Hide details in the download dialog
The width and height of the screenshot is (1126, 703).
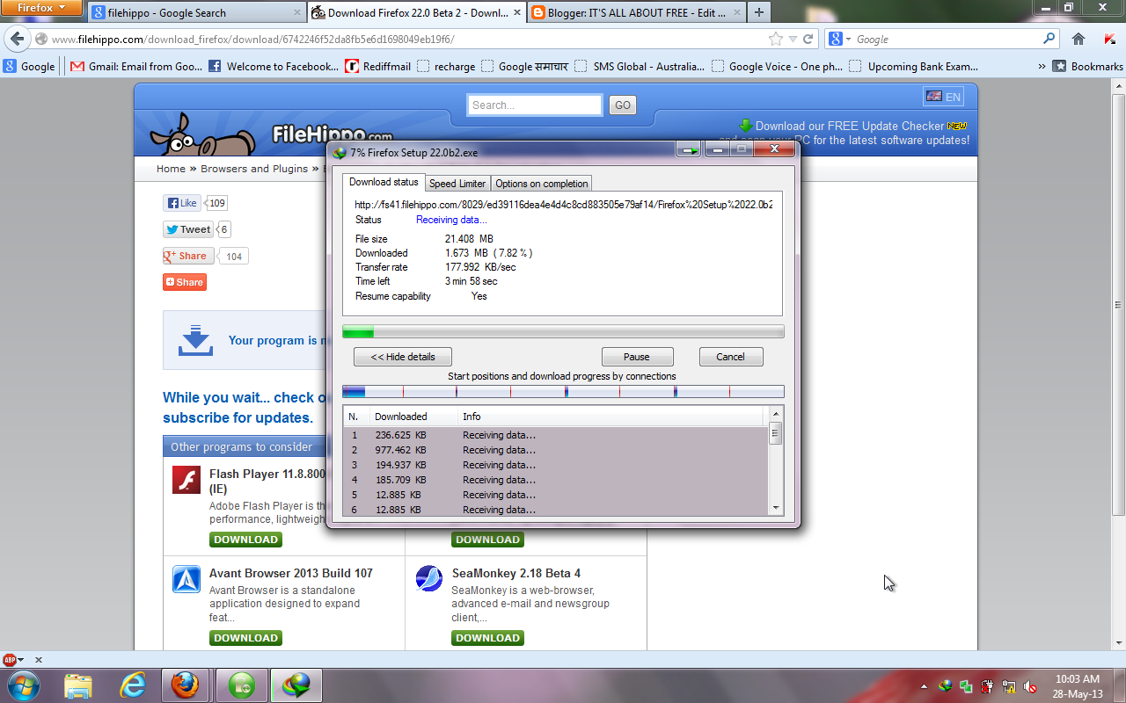click(x=403, y=357)
